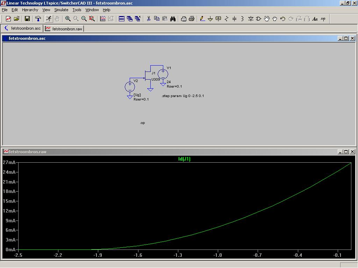Click the .step param directive text

[x=183, y=96]
